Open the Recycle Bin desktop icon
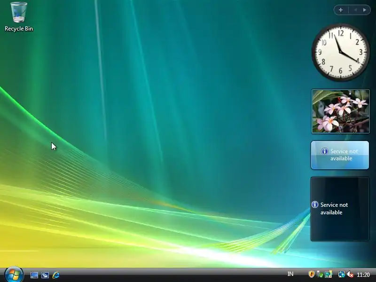Screen dimensions: 376x282 click(19, 17)
